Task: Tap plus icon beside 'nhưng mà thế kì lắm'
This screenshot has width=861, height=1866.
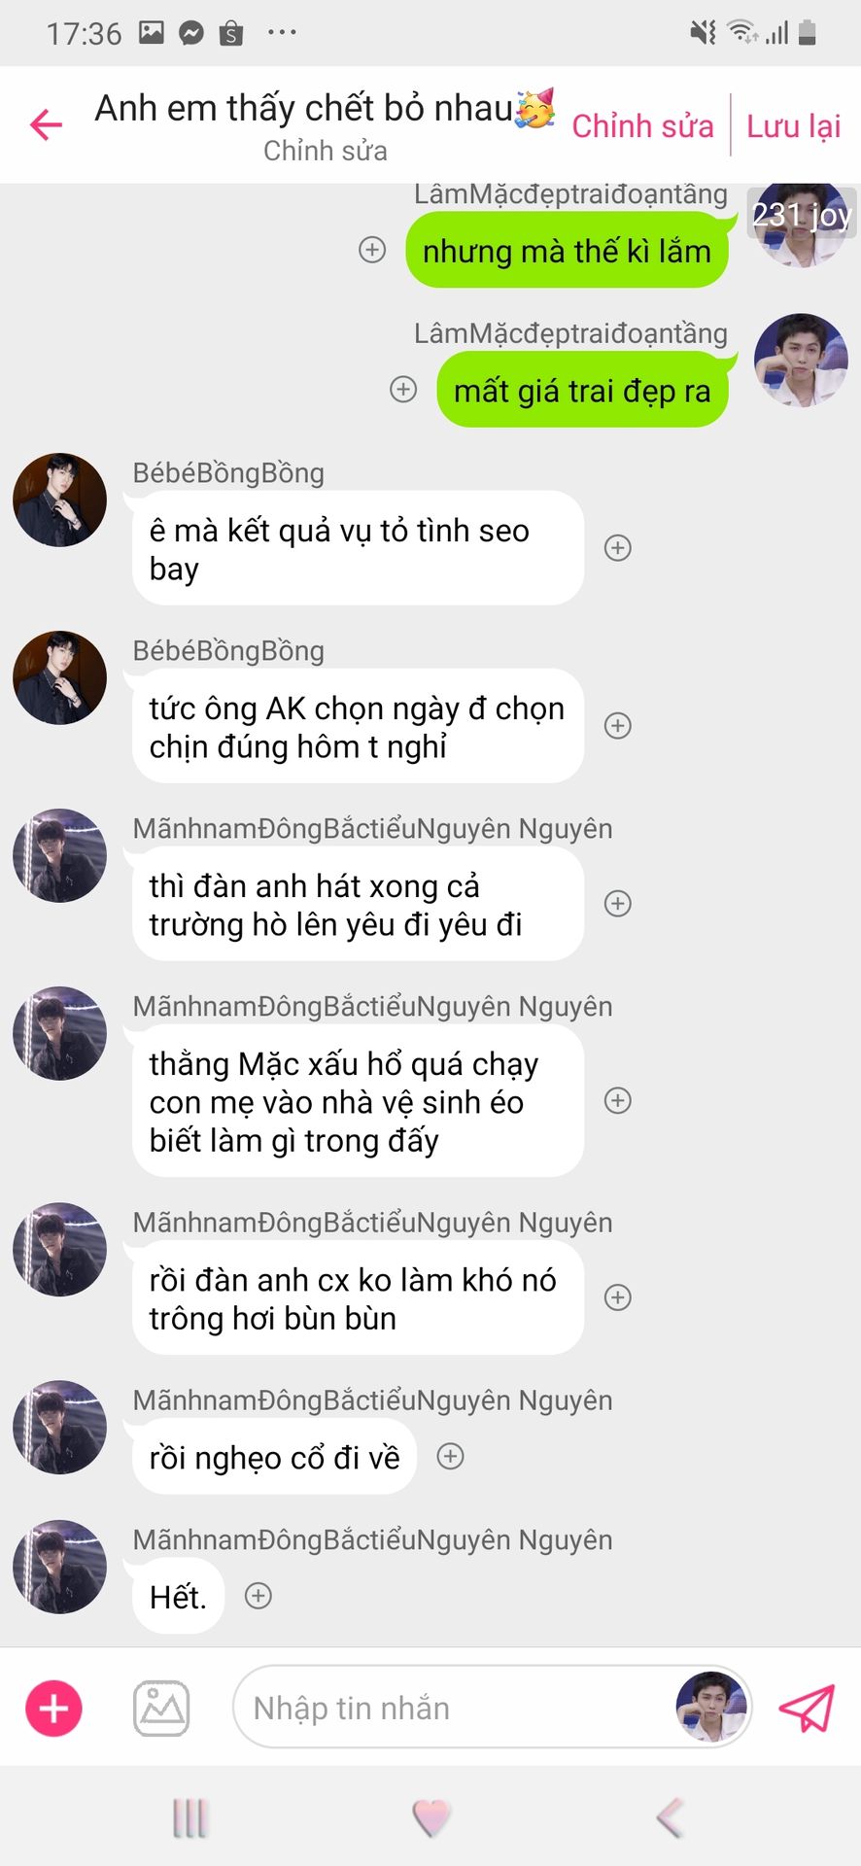Action: tap(372, 250)
